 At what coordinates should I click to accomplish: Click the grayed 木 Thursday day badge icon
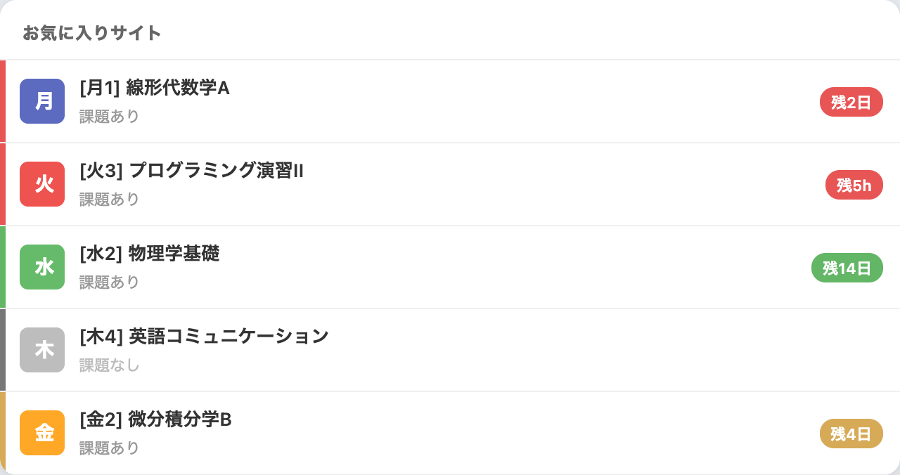[x=41, y=349]
